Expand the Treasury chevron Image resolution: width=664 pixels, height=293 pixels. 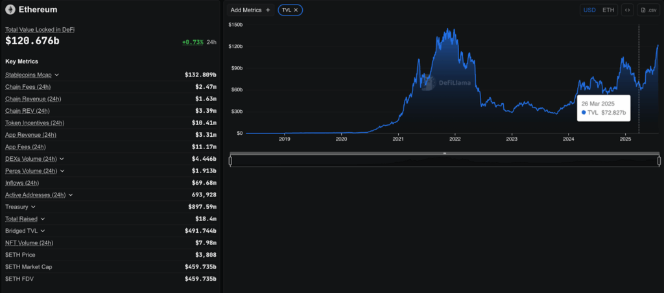[x=33, y=207]
